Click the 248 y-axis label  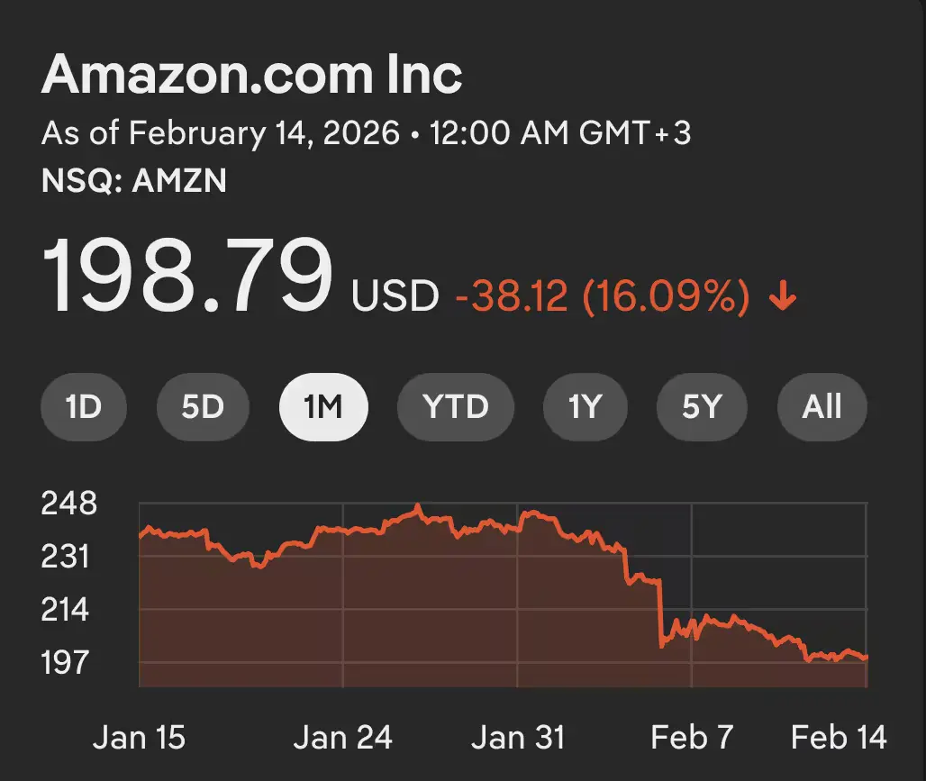(68, 504)
